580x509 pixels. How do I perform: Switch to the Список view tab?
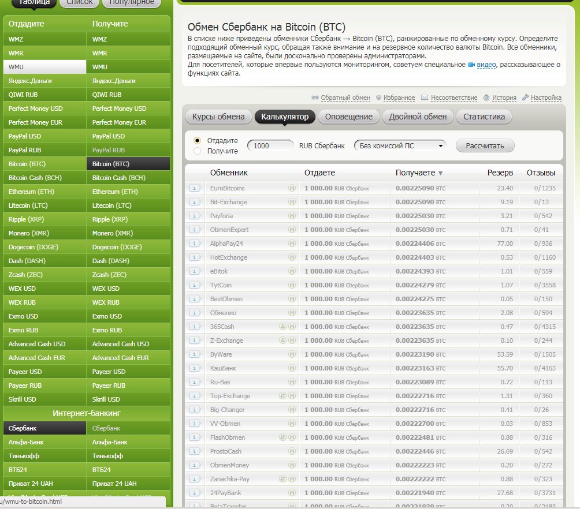coord(80,3)
